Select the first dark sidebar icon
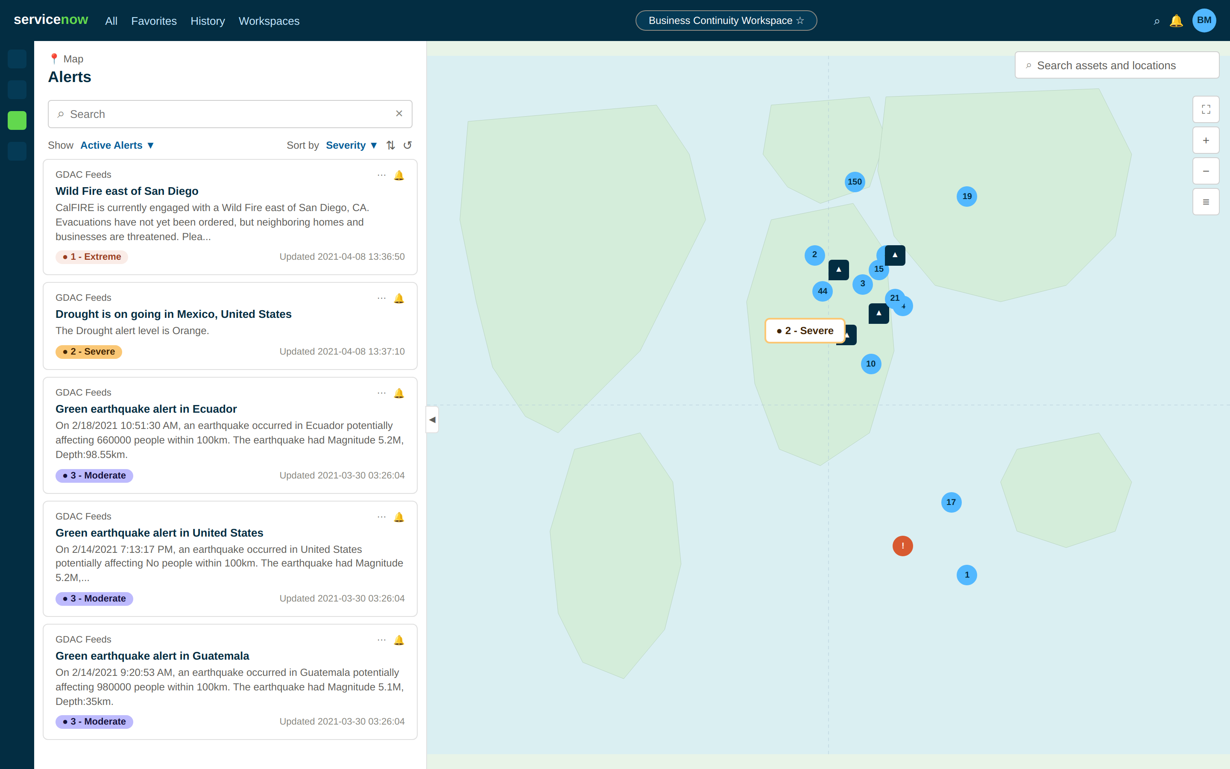The width and height of the screenshot is (1230, 769). [17, 59]
